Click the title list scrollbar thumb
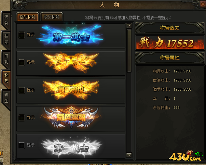Image resolution: width=206 pixels, height=165 pixels. click(129, 51)
